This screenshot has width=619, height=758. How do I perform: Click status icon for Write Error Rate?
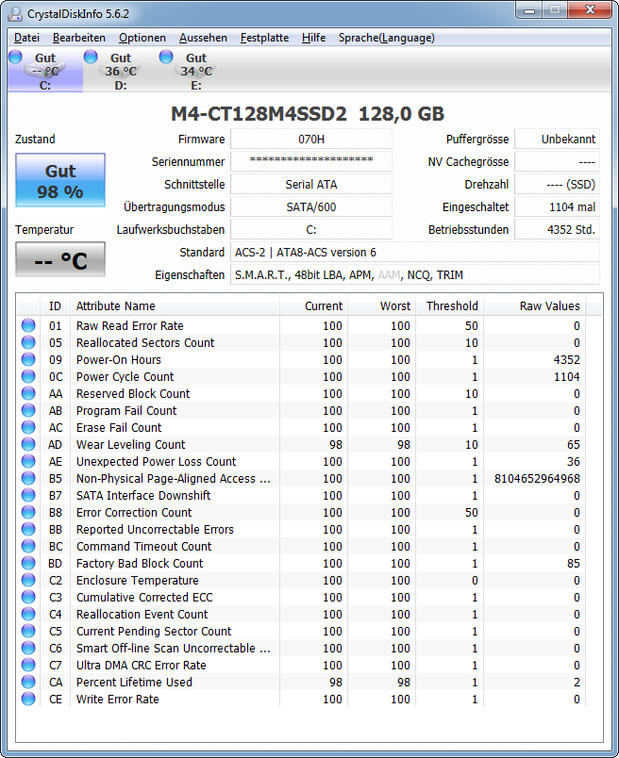28,699
